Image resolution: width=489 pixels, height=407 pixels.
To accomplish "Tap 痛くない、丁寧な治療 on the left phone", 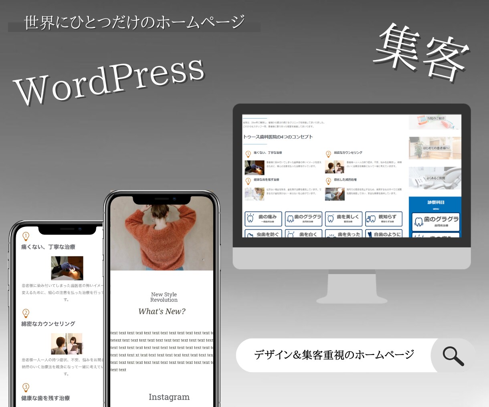I will pyautogui.click(x=48, y=247).
